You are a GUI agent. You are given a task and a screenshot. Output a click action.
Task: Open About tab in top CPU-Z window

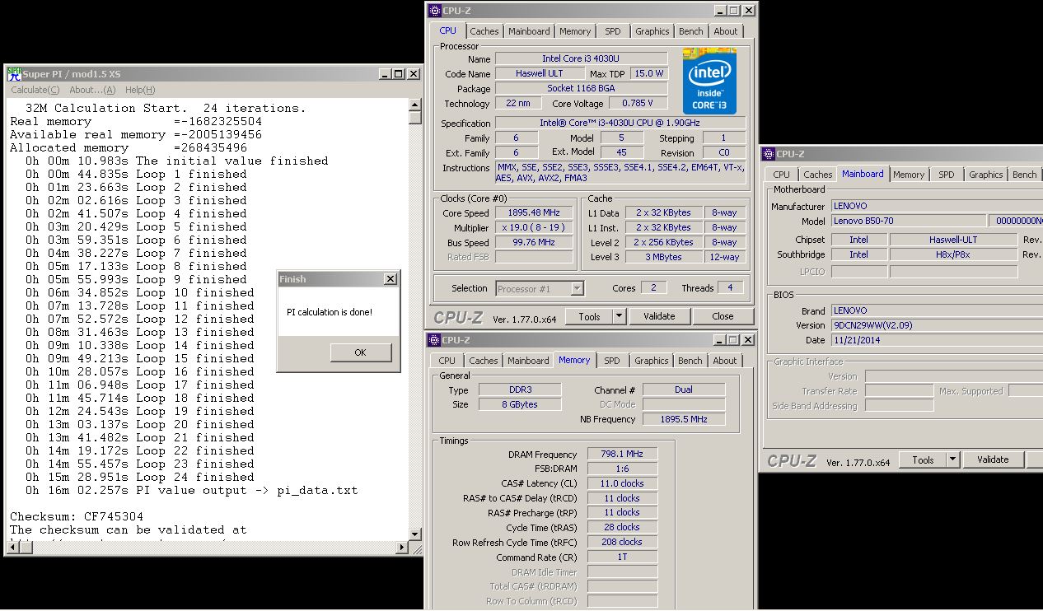(x=726, y=31)
